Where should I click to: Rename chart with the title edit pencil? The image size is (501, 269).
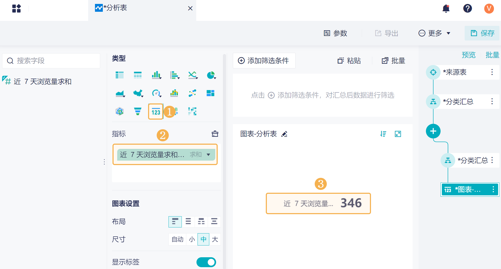coord(284,134)
